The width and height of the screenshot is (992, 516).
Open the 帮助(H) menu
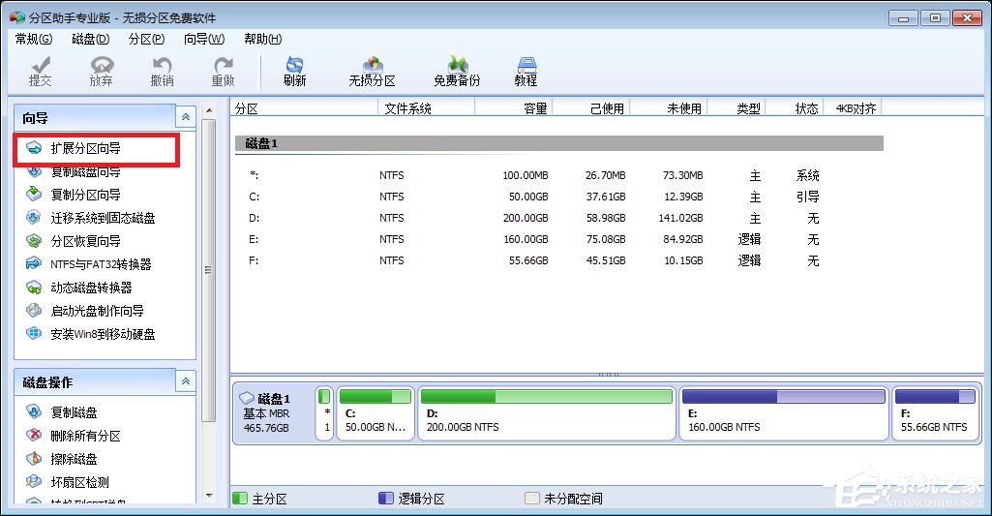[x=262, y=40]
